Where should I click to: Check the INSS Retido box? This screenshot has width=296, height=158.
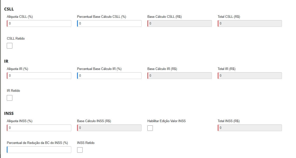pyautogui.click(x=80, y=150)
